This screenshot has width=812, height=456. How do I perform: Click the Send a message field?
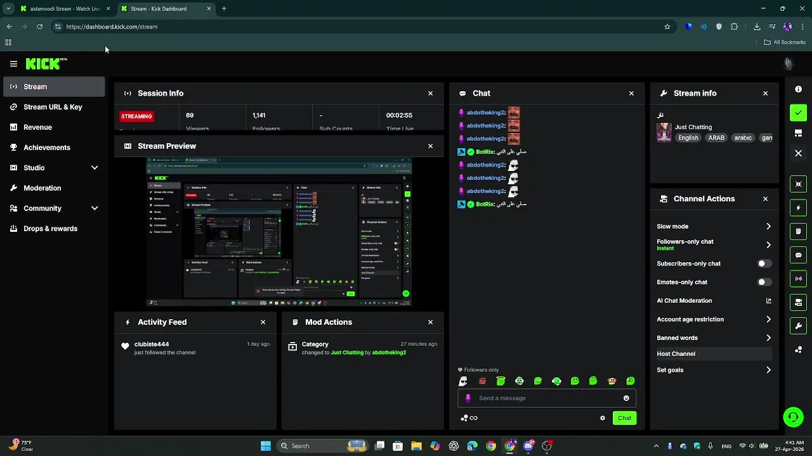[547, 398]
